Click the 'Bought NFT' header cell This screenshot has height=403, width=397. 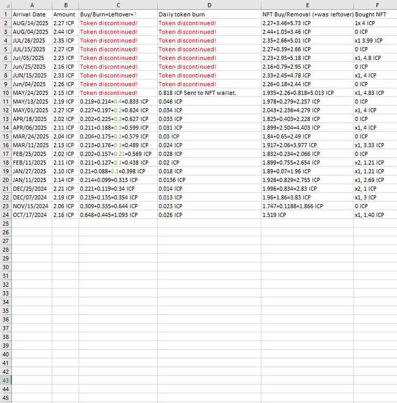[375, 14]
